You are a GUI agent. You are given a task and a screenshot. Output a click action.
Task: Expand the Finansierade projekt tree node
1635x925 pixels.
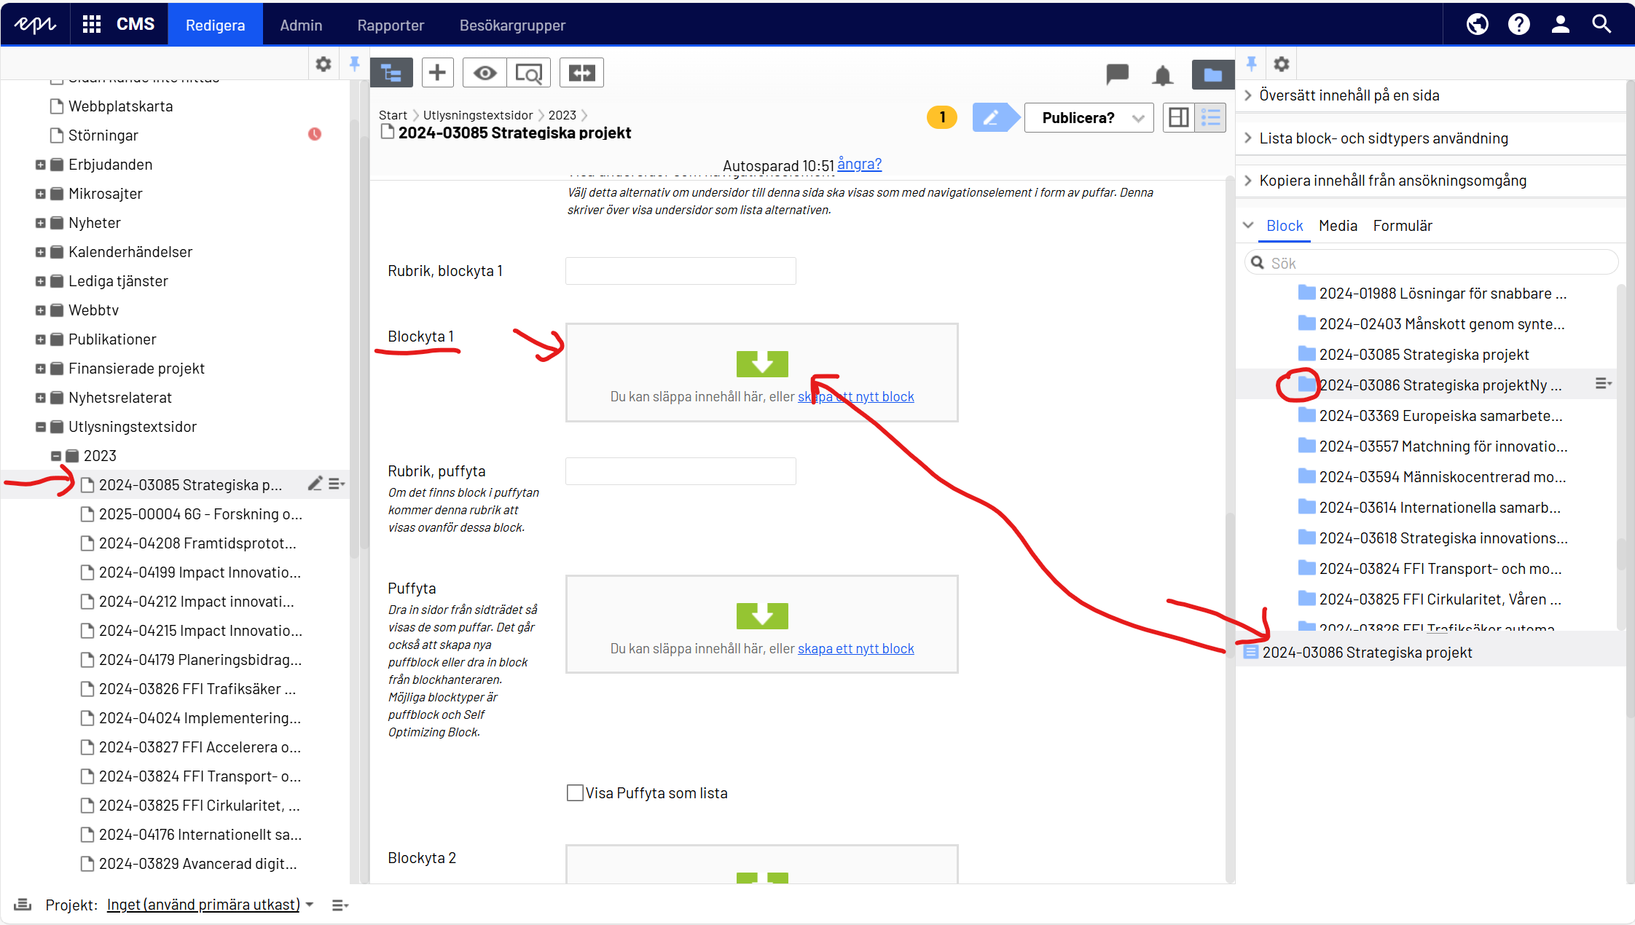41,369
